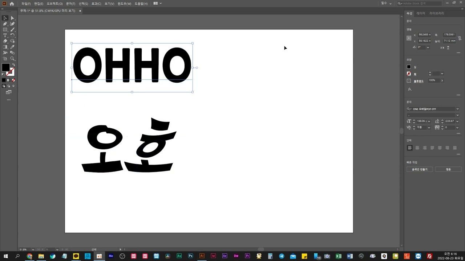Select the Paintbrush tool
The image size is (465, 261).
point(12,30)
